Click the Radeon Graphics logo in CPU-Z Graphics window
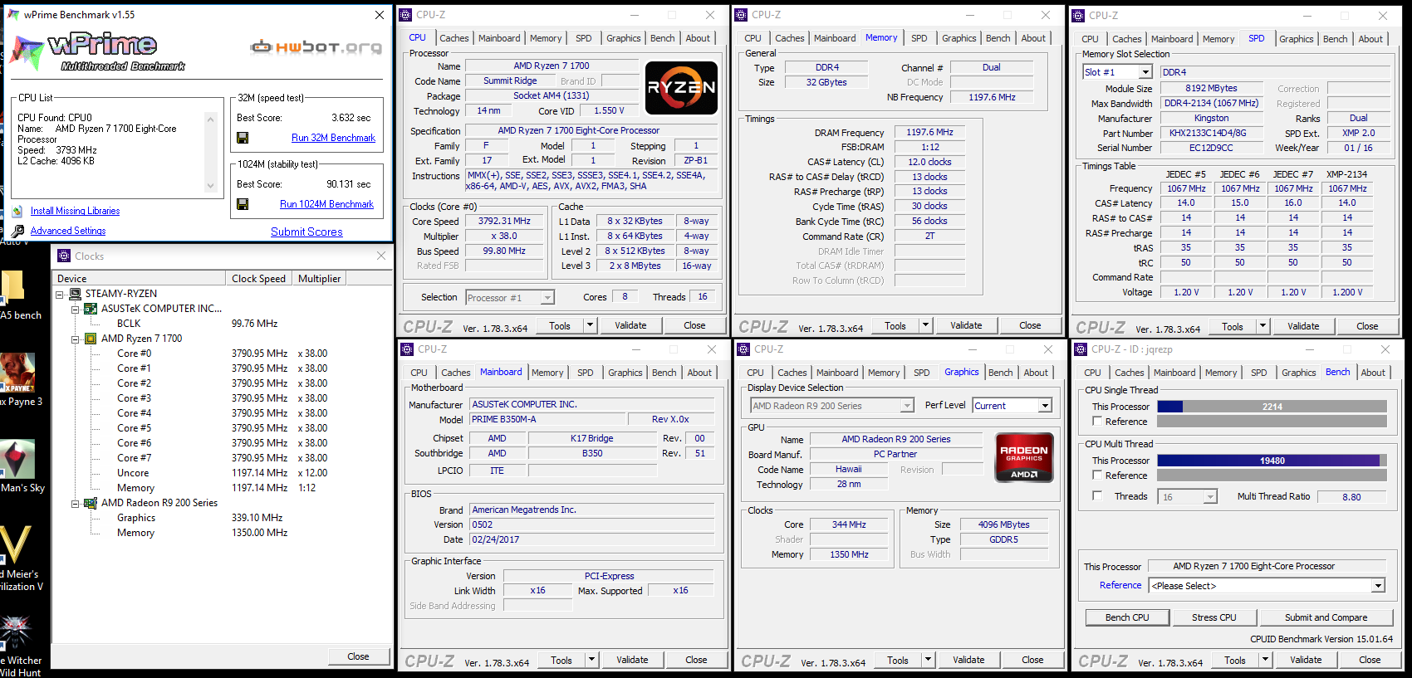Image resolution: width=1412 pixels, height=678 pixels. point(1024,457)
